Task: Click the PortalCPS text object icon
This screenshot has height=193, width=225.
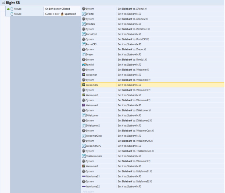Action: (x=84, y=44)
